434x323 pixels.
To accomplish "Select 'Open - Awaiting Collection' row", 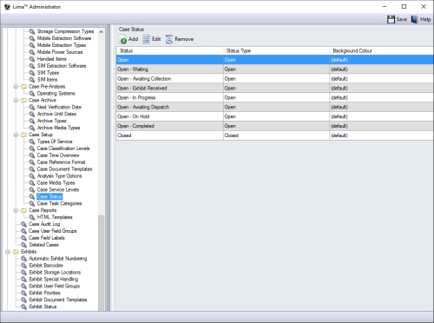I will click(x=275, y=79).
